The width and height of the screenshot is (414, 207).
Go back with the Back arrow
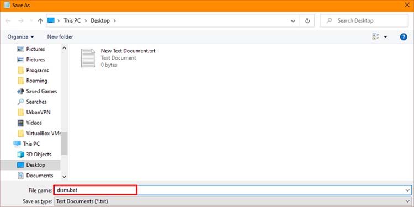tap(8, 21)
